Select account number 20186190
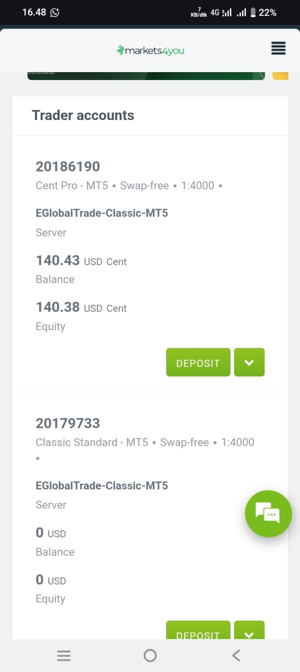This screenshot has height=672, width=300. [x=68, y=167]
